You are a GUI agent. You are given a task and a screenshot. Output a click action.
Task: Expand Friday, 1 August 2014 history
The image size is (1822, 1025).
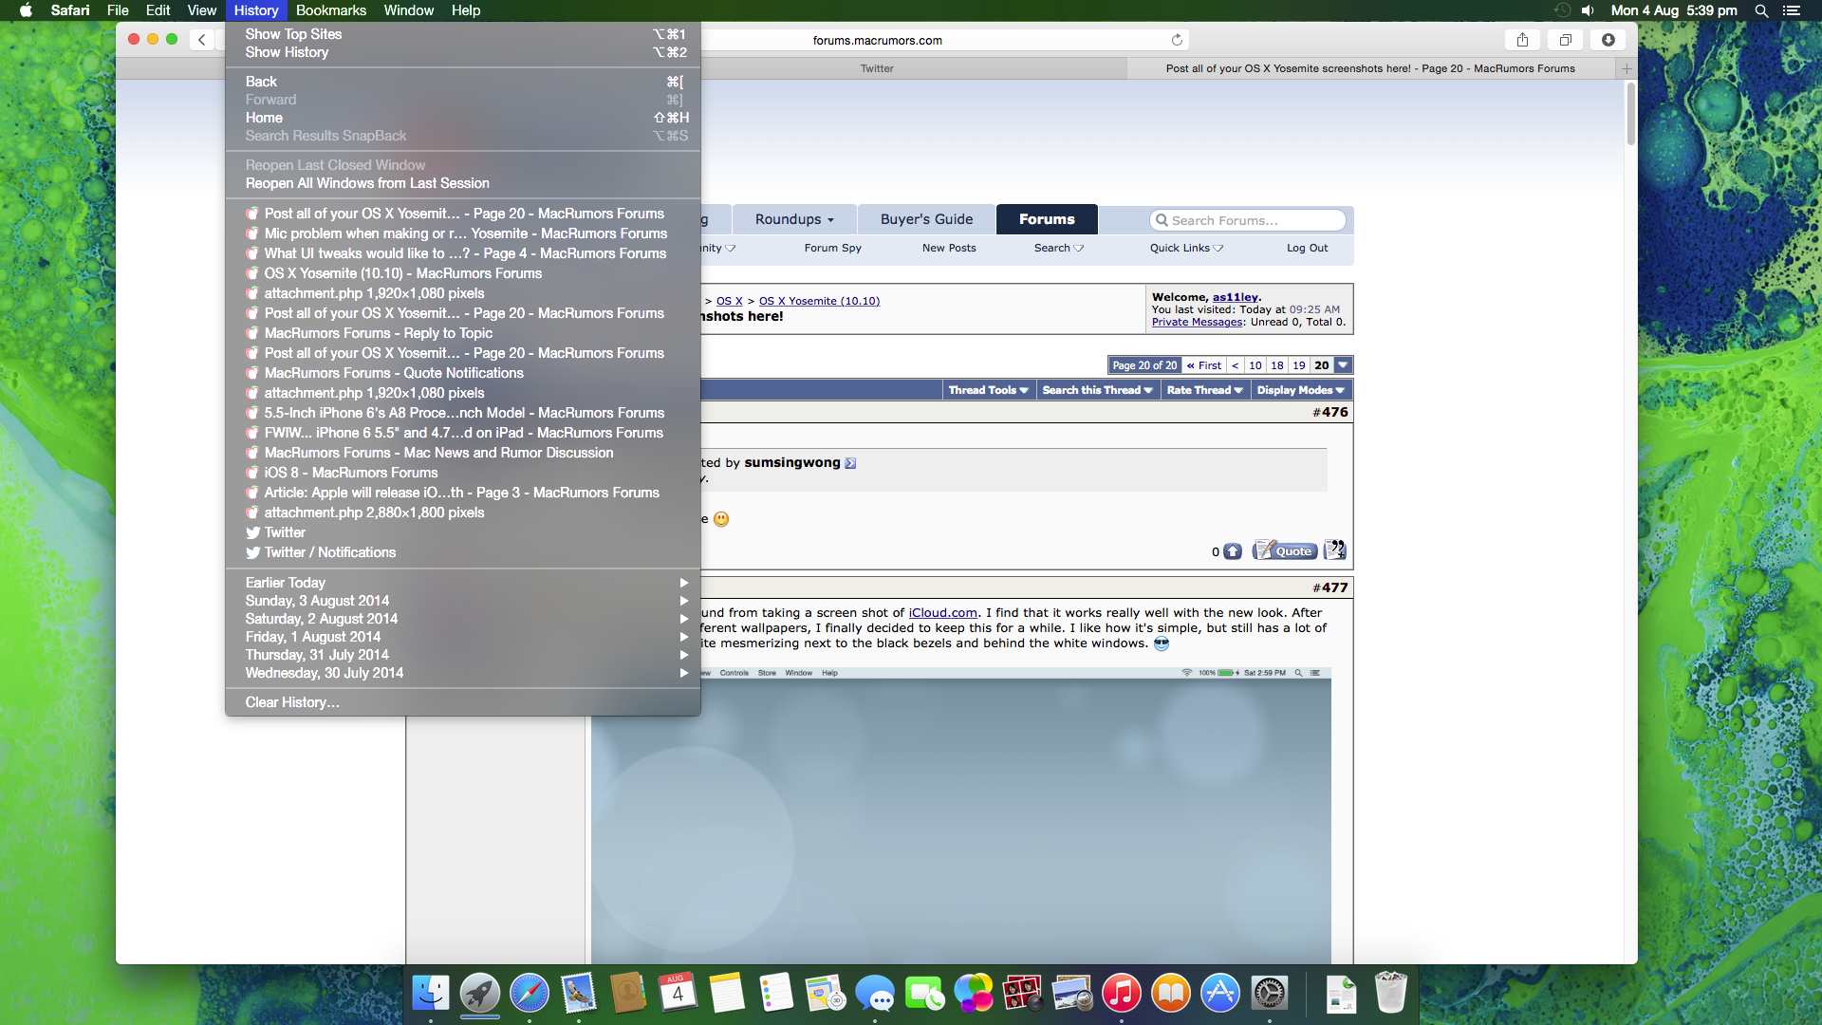463,637
